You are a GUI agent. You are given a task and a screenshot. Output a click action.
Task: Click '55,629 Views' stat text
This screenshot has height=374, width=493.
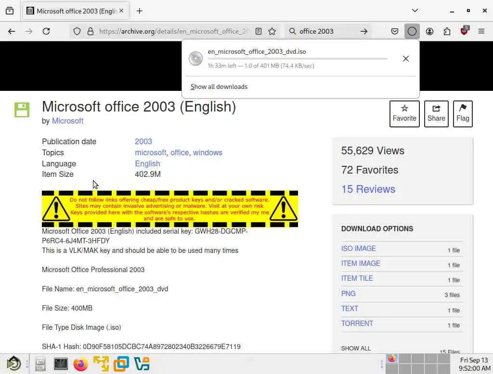[x=373, y=151]
